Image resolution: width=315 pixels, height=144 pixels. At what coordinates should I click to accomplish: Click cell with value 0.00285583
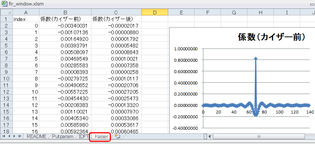pos(65,65)
